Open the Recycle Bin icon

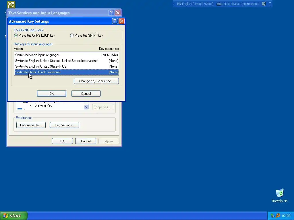click(x=280, y=195)
